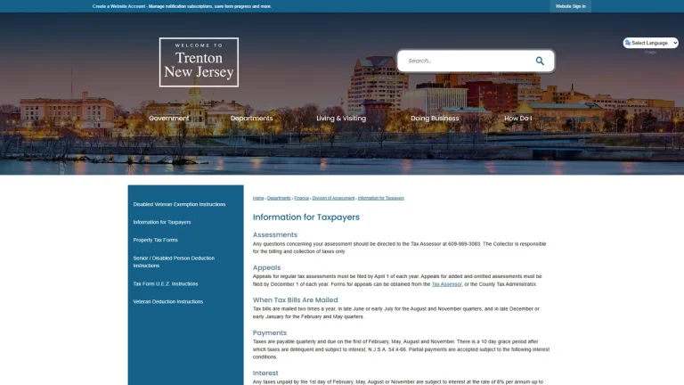
Task: Open the How Do I menu
Action: click(517, 119)
